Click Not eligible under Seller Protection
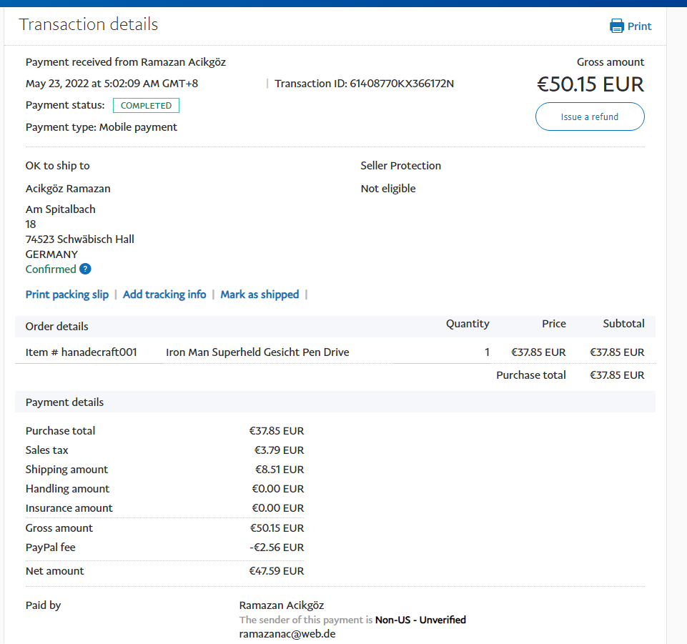Screen dimensions: 687x644 point(387,189)
